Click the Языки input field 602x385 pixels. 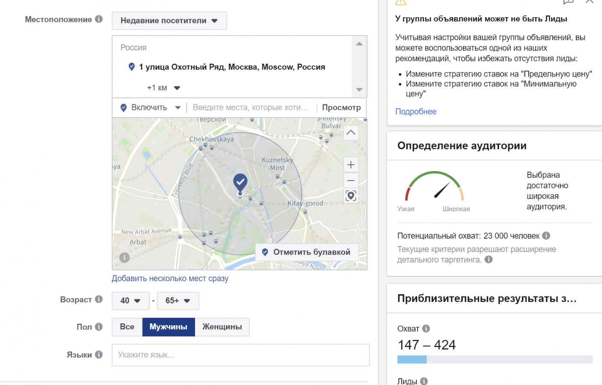click(x=241, y=355)
